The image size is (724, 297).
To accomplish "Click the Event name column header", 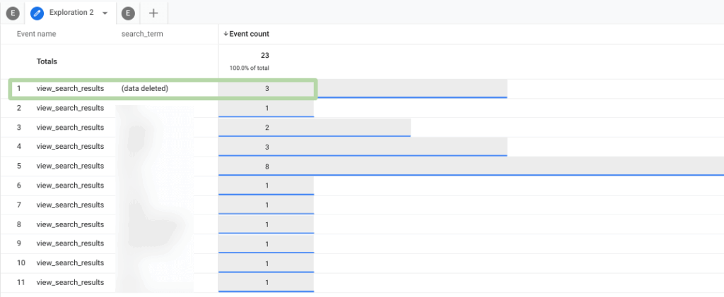I will coord(37,34).
